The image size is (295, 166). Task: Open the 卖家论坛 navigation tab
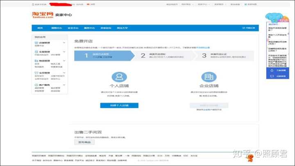(x=106, y=28)
